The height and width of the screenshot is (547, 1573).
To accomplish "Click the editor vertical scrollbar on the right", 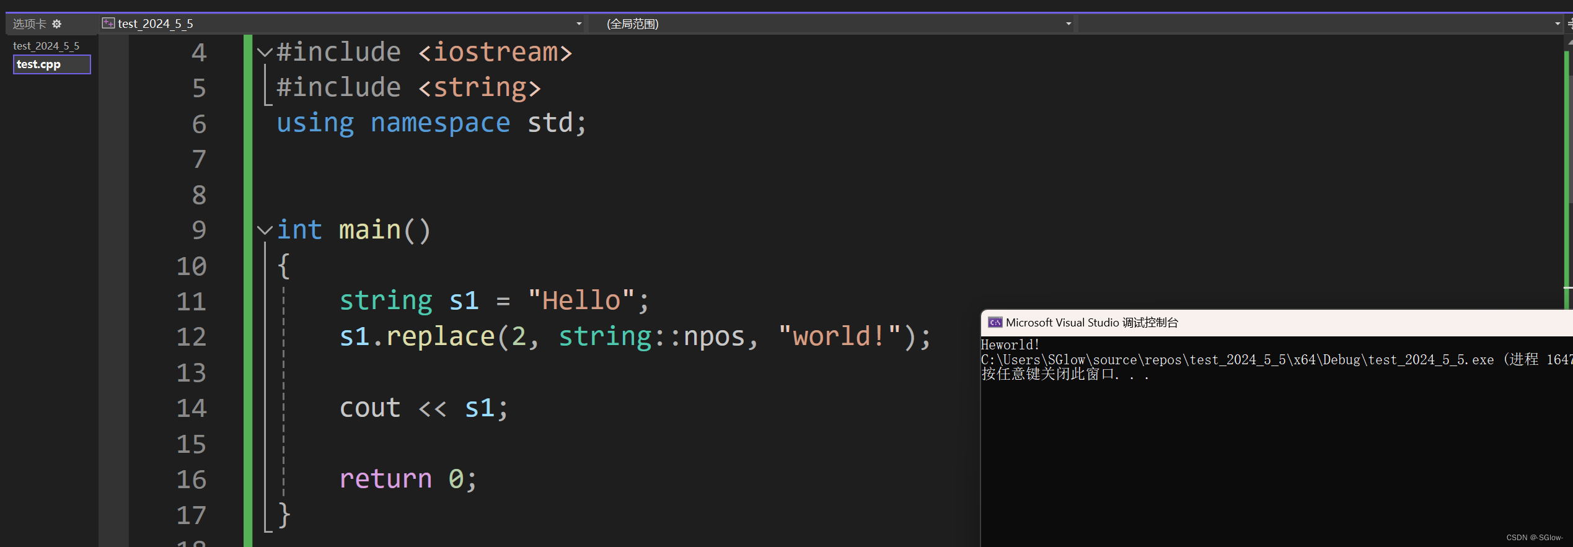I will 1569,173.
